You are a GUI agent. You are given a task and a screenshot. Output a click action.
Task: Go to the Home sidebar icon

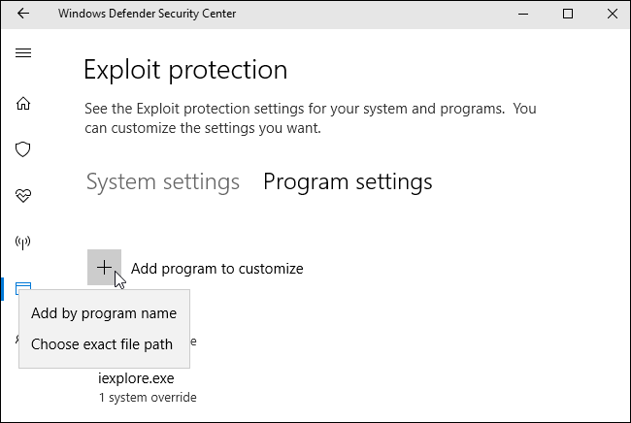pos(23,104)
